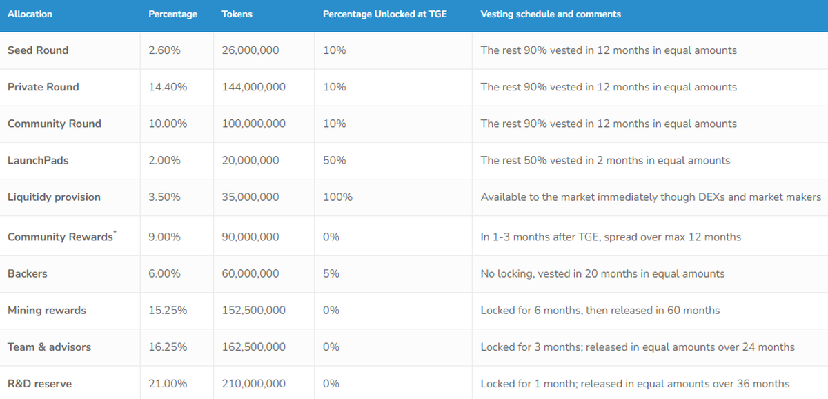Image resolution: width=828 pixels, height=399 pixels.
Task: Click the Backers 5% unlocked cell
Action: click(331, 273)
